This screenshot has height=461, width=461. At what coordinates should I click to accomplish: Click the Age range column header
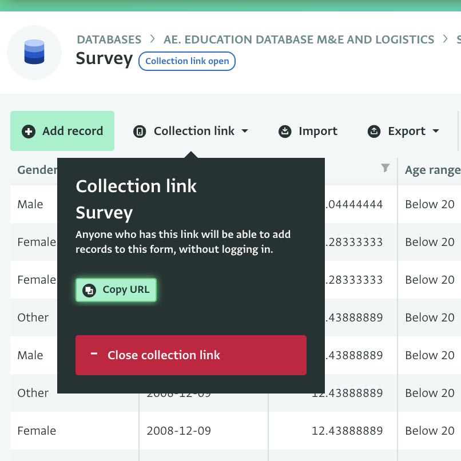pos(432,170)
